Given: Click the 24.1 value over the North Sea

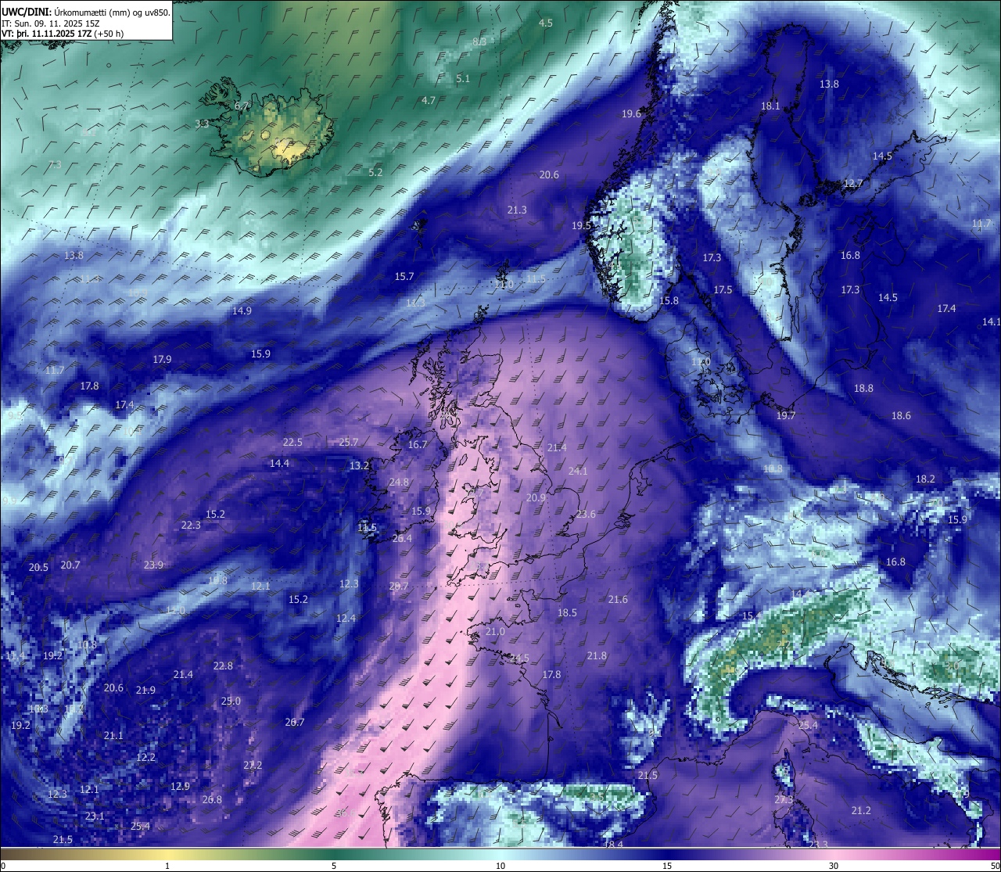Looking at the screenshot, I should 577,472.
